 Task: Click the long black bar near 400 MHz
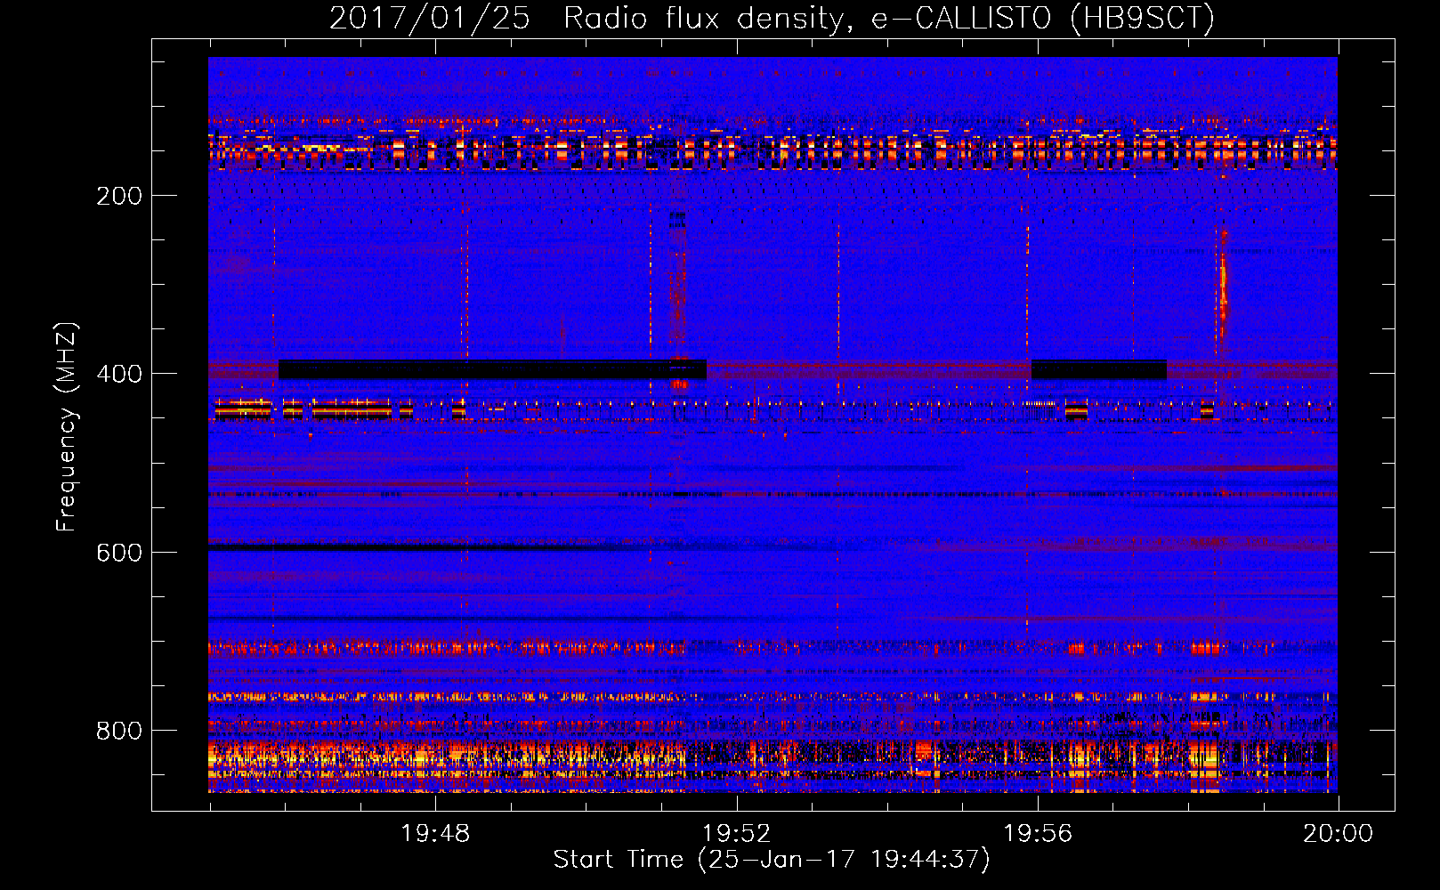coord(492,369)
